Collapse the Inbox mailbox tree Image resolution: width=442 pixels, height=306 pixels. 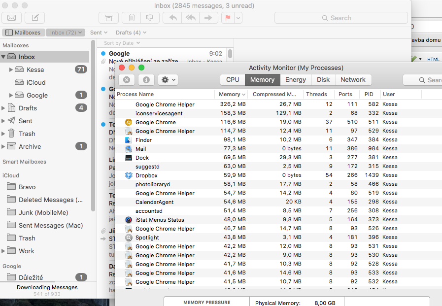click(x=3, y=57)
